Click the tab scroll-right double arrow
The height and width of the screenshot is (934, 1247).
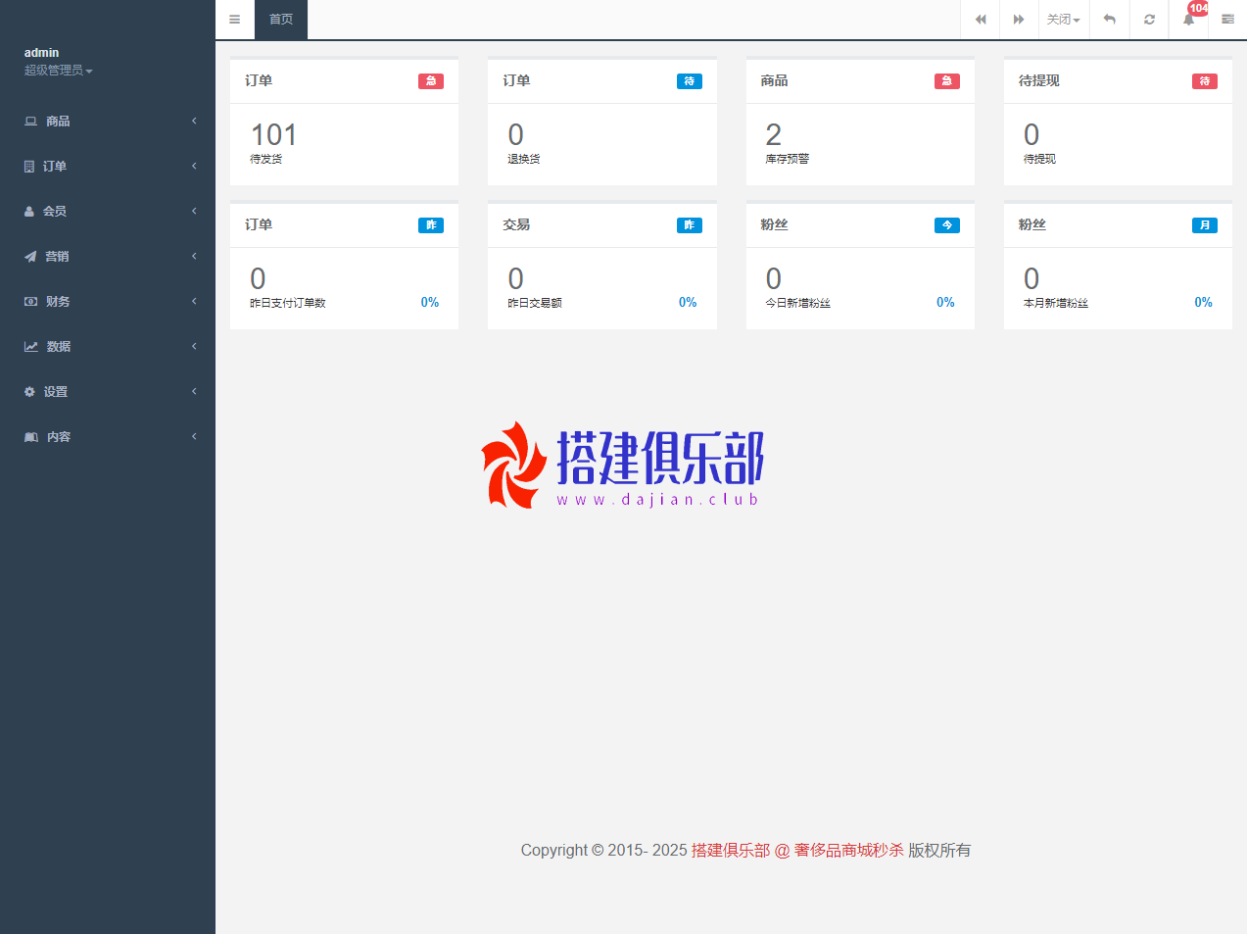click(x=1019, y=20)
